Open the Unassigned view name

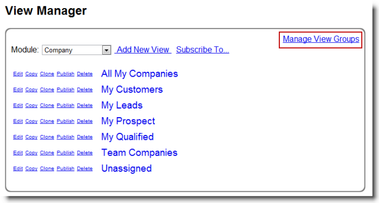(126, 168)
